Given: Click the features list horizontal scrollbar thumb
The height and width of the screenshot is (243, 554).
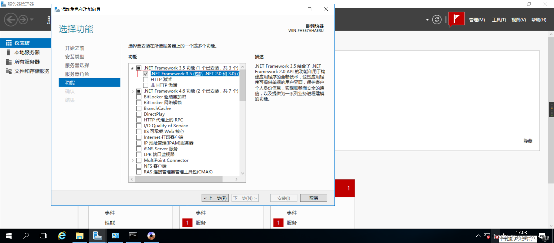Looking at the screenshot, I should click(179, 179).
